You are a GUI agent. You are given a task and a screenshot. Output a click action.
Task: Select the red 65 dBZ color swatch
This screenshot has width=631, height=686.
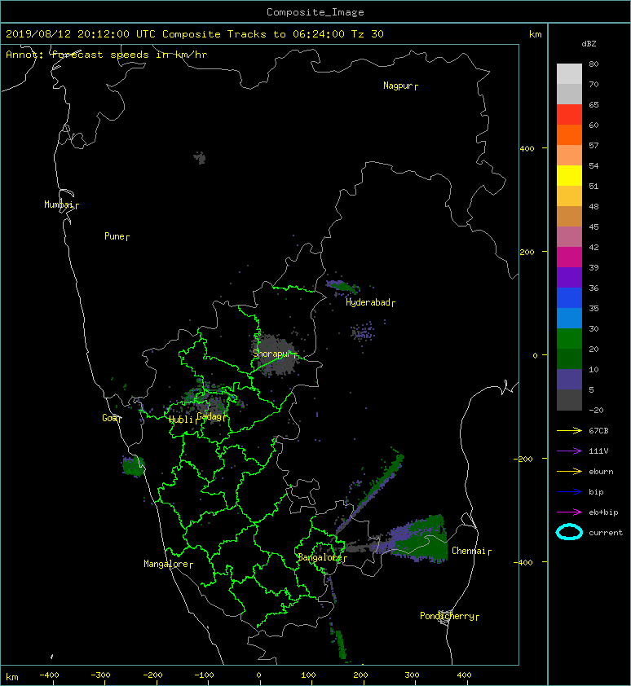click(x=569, y=114)
